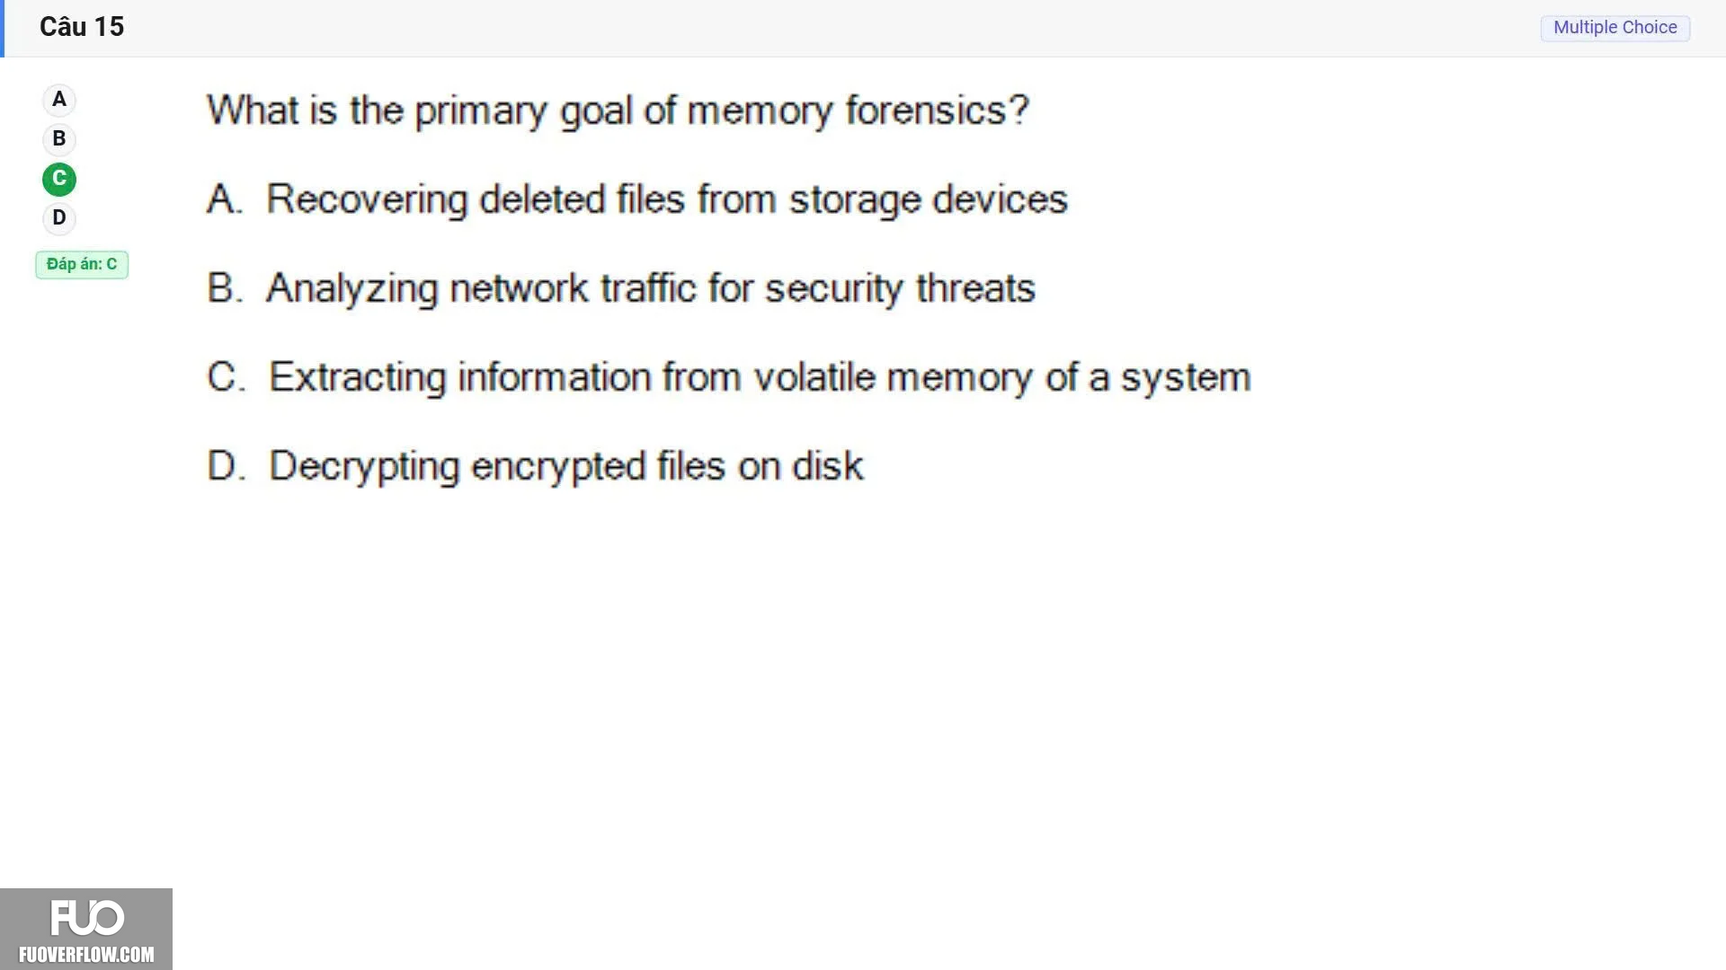1726x970 pixels.
Task: Click the word 'forensics?' in the question
Action: click(937, 110)
